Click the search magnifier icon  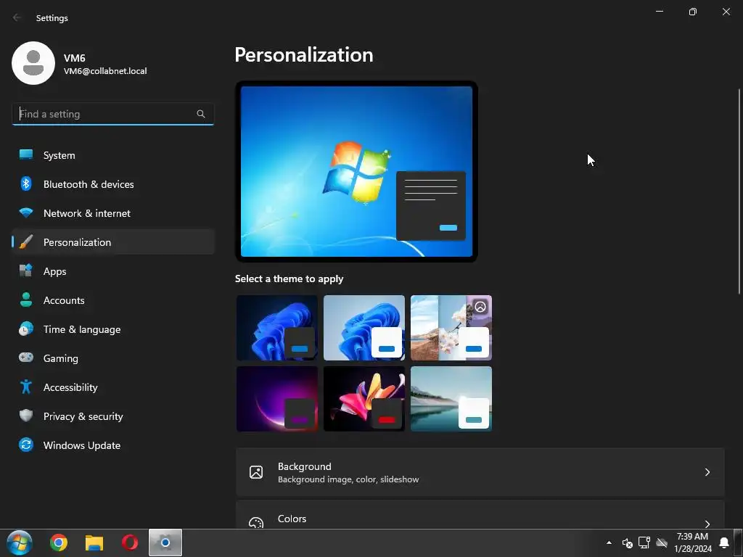click(201, 114)
